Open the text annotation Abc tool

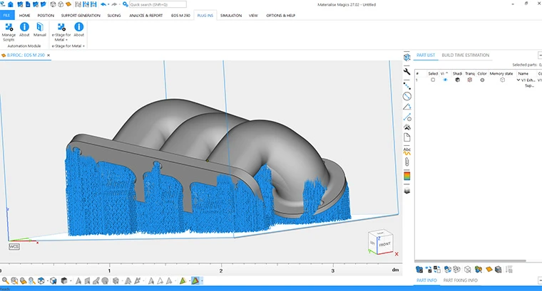(x=406, y=151)
